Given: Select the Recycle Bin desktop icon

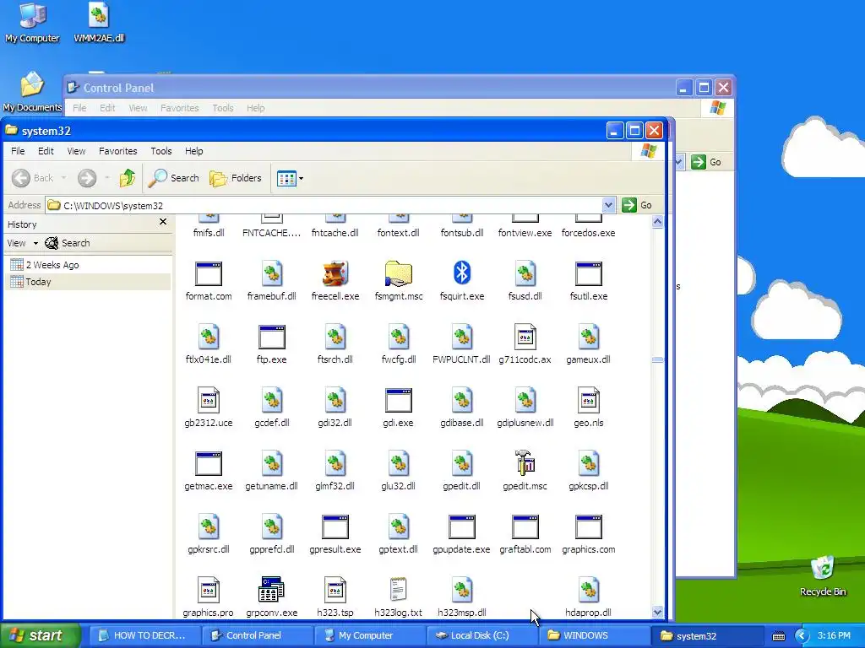Looking at the screenshot, I should point(823,575).
